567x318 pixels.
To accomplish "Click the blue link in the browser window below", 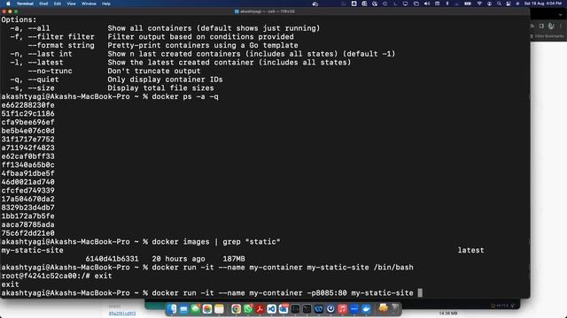I will (x=122, y=314).
